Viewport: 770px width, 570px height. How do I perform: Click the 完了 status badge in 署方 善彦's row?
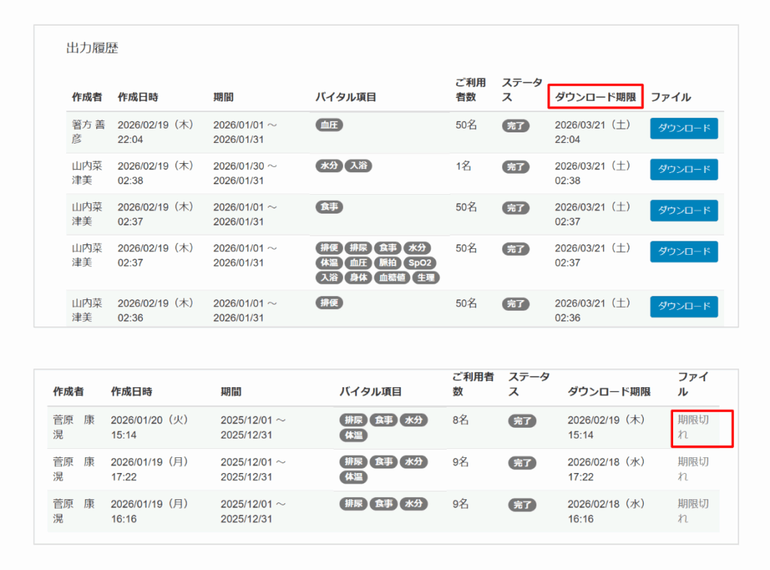pyautogui.click(x=516, y=126)
